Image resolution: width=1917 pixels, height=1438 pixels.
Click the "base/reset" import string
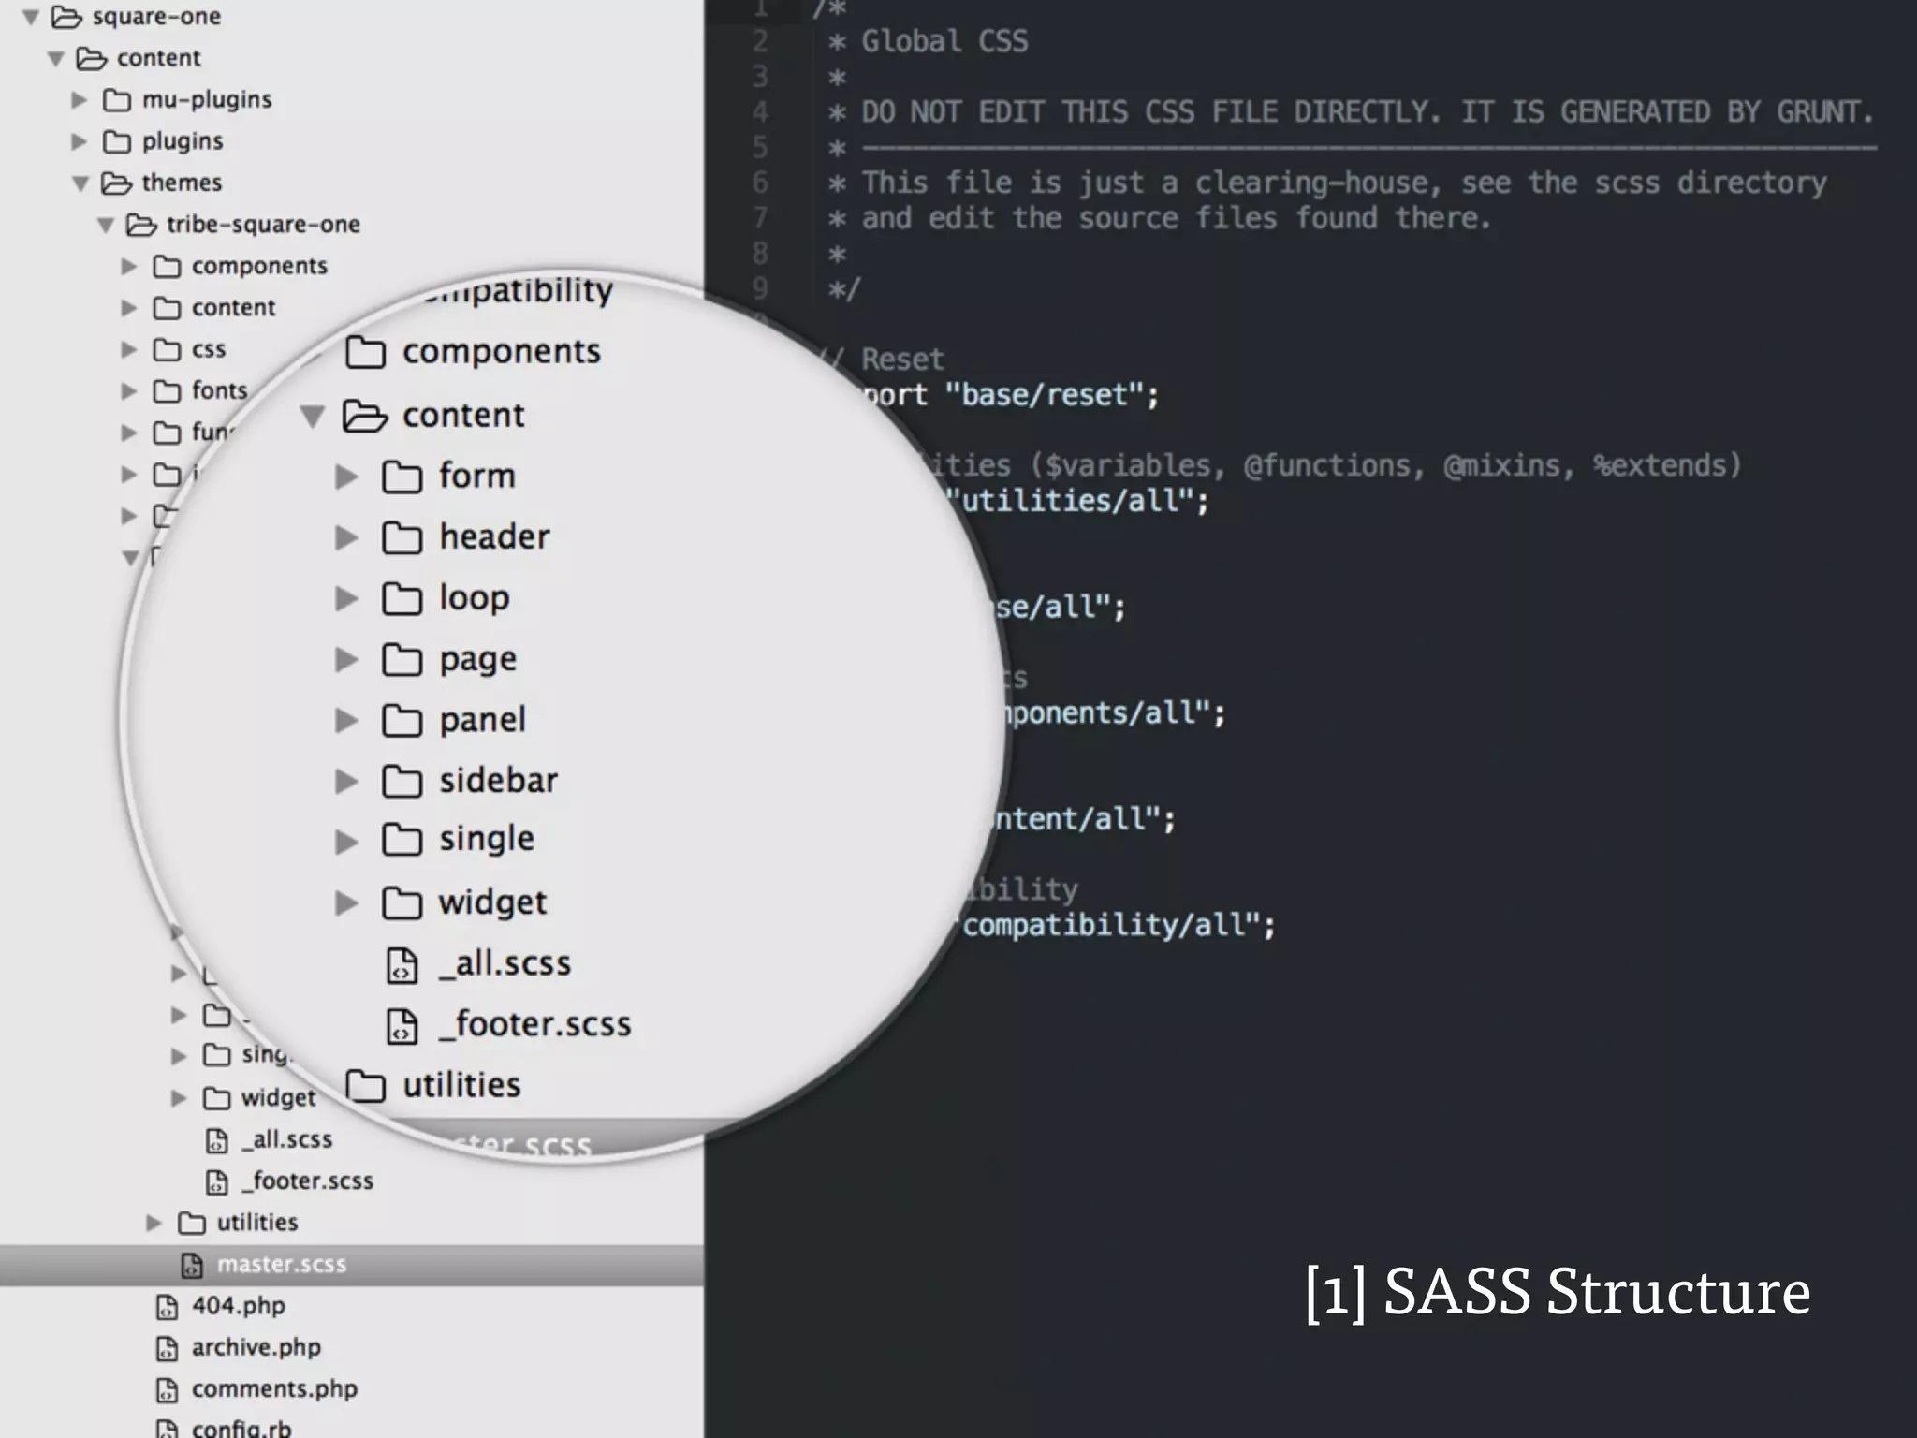[1043, 395]
